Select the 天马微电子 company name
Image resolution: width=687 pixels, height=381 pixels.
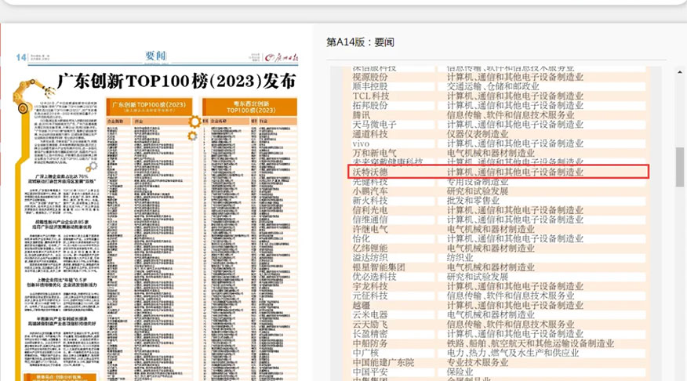(x=375, y=125)
